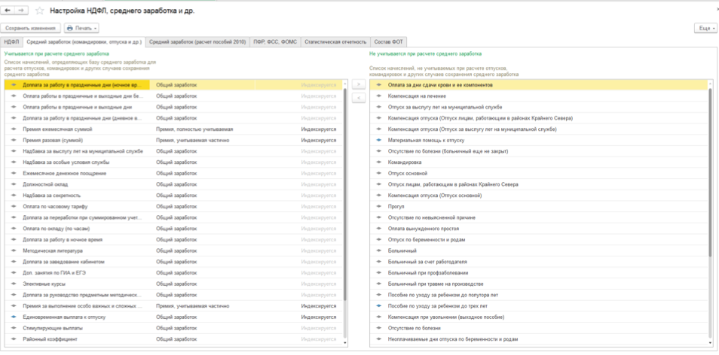This screenshot has height=355, width=719.
Task: Click the printer icon on Печать button
Action: click(69, 29)
